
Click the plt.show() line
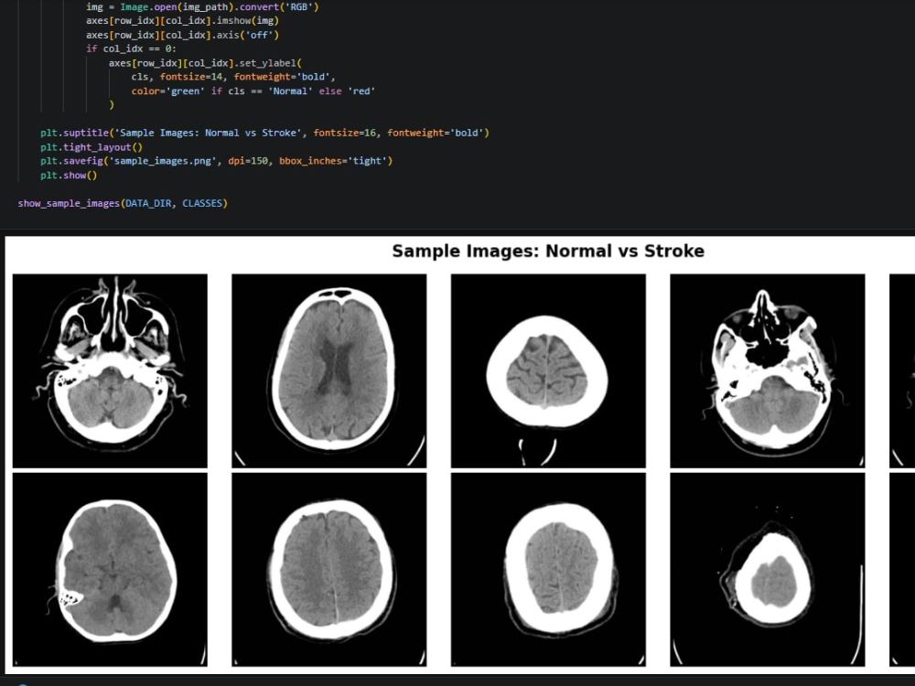point(69,175)
